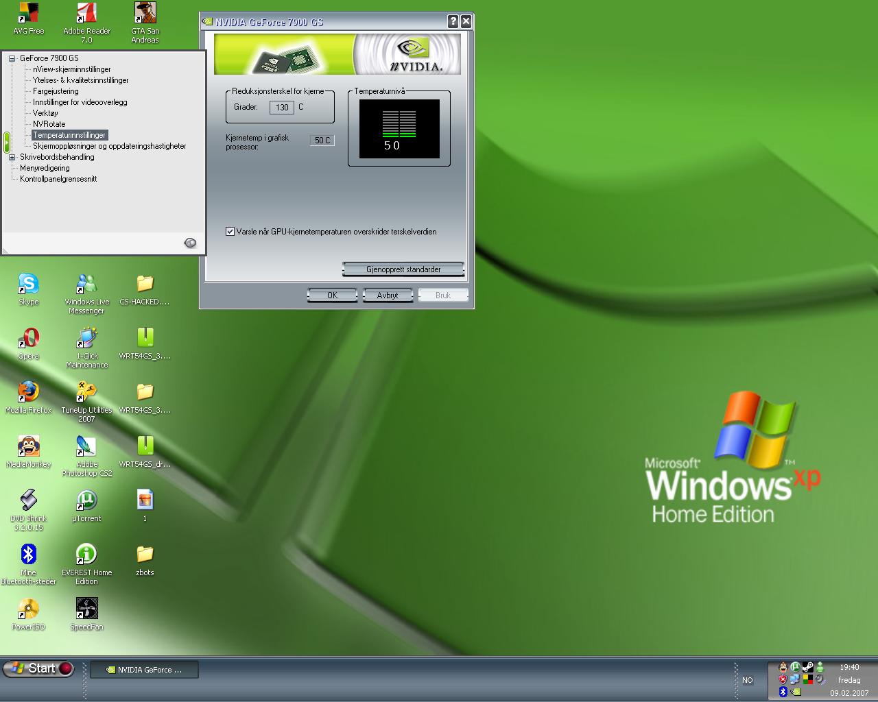
Task: Select nView-skjerminnstillinger in the tree
Action: 71,69
